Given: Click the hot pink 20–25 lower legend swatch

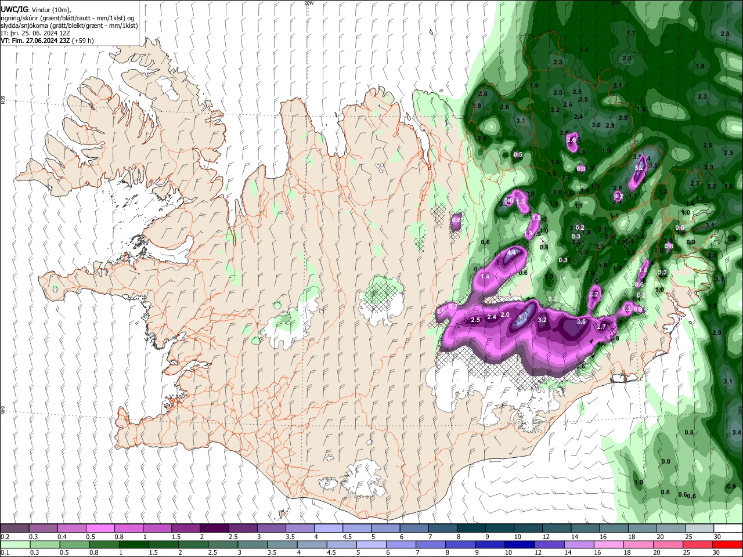Looking at the screenshot, I should click(669, 545).
